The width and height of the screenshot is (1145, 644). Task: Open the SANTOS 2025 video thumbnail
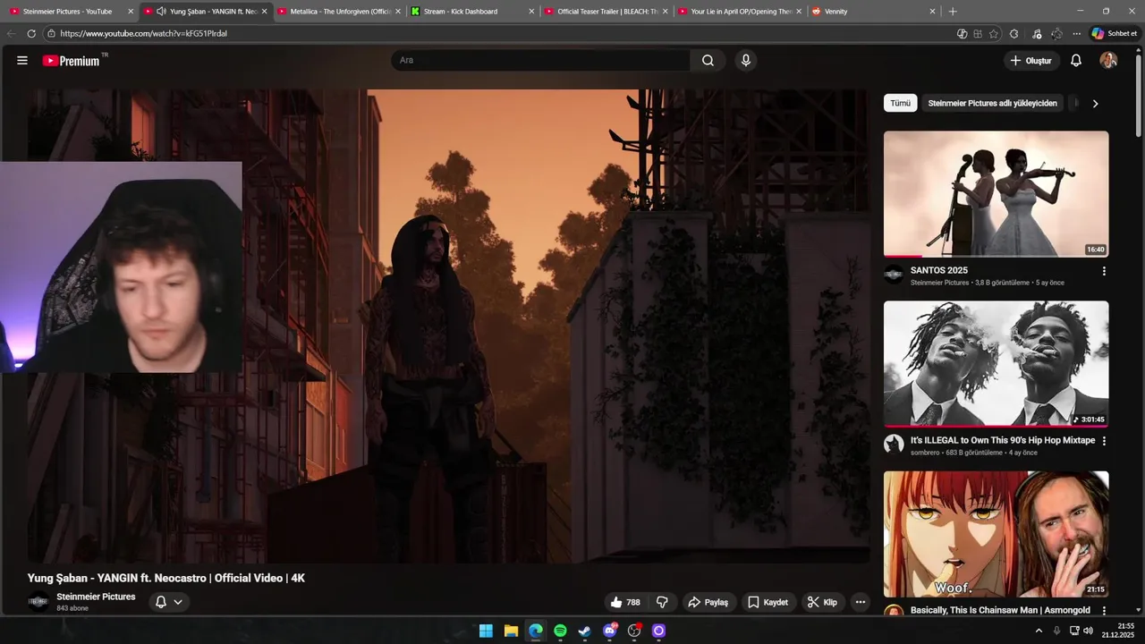996,194
